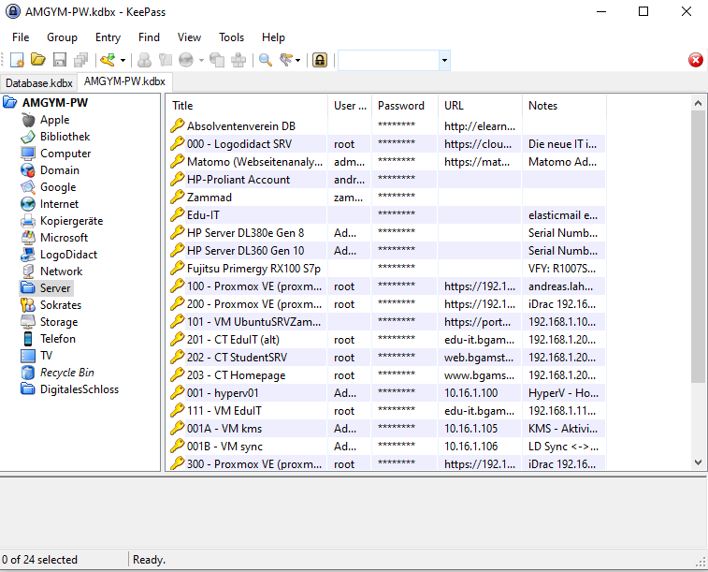Select the Apple group

54,120
